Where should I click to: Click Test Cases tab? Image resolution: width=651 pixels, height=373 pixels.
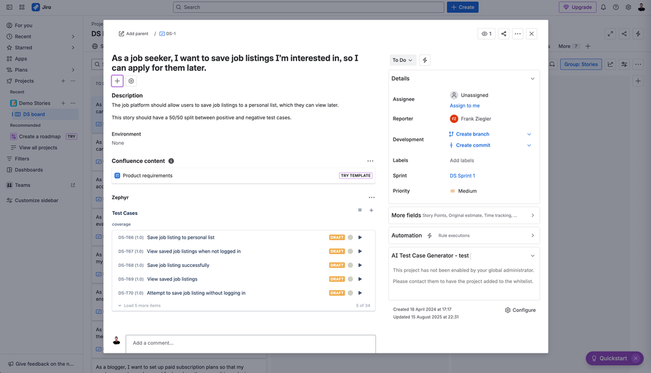[x=124, y=213]
